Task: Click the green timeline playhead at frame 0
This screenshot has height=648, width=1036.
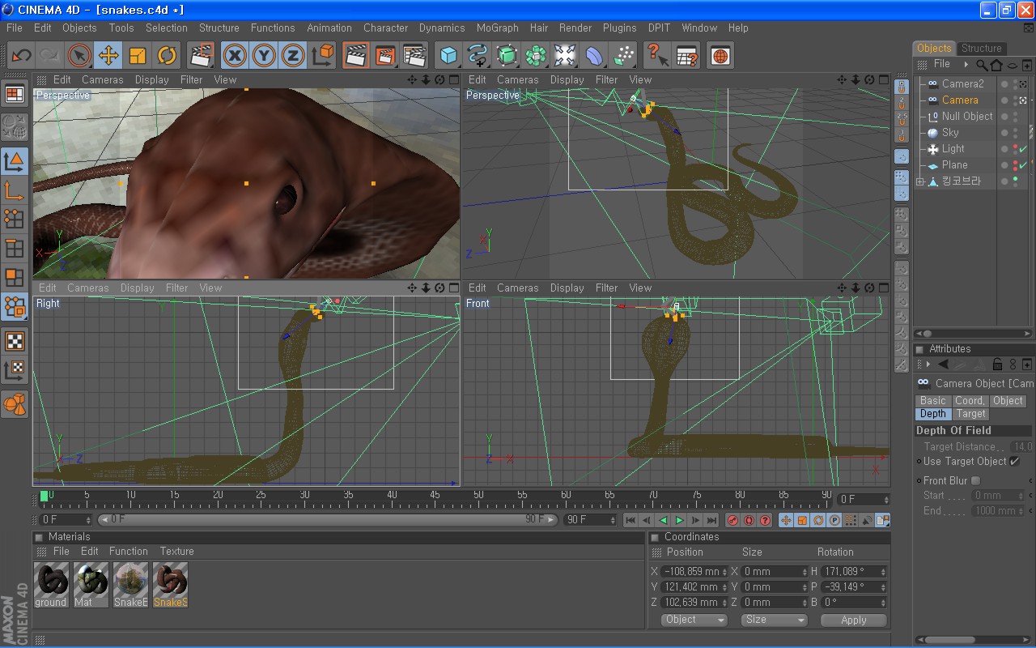Action: tap(44, 495)
